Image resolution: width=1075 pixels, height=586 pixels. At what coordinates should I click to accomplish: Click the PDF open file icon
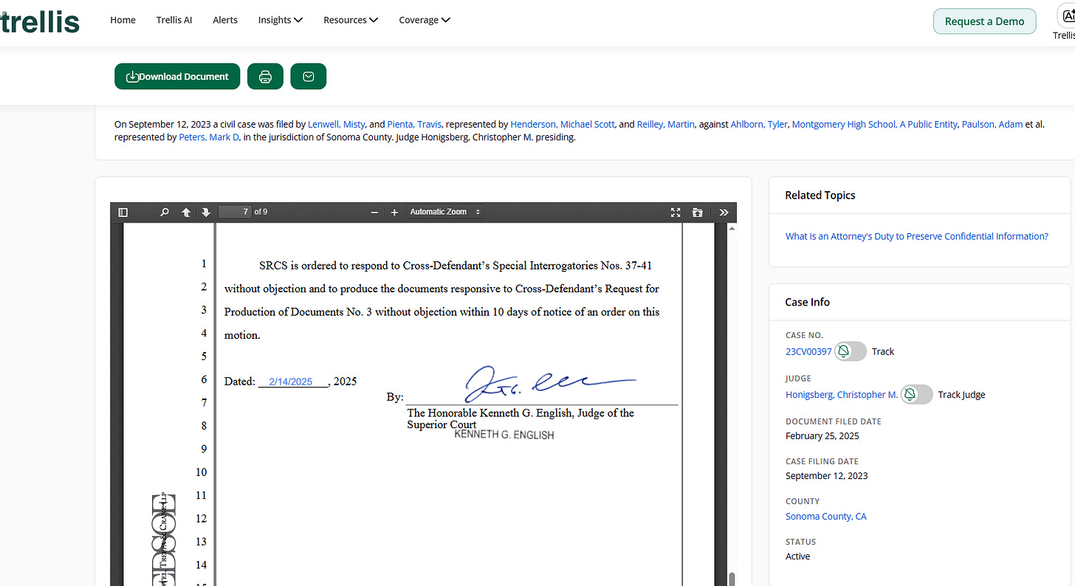click(698, 213)
